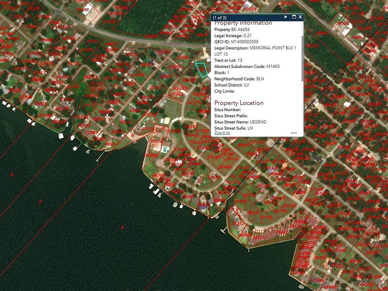Click the popup vertical scrollbar

(302, 57)
